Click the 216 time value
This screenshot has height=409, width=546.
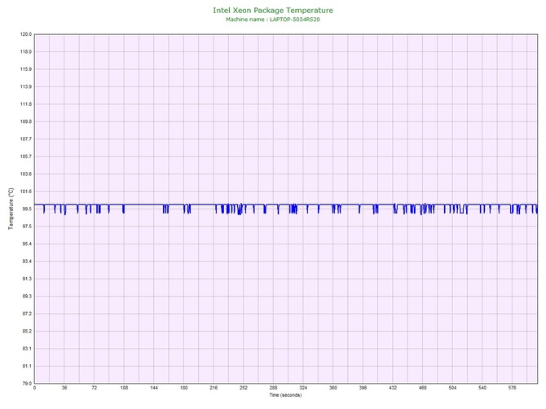[x=214, y=388]
